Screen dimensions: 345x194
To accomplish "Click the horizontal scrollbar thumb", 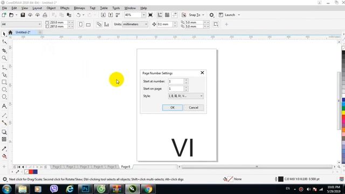I will [x=257, y=167].
